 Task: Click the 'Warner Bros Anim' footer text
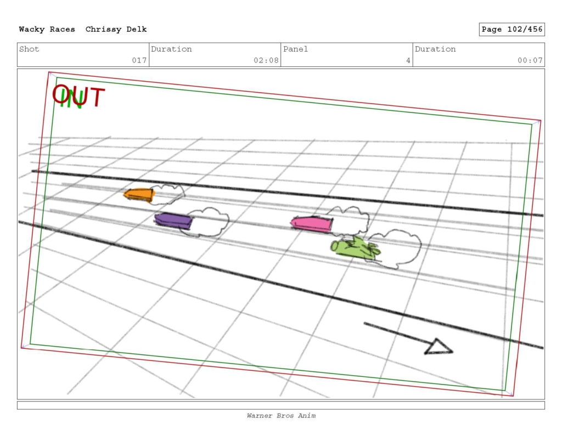pyautogui.click(x=281, y=416)
